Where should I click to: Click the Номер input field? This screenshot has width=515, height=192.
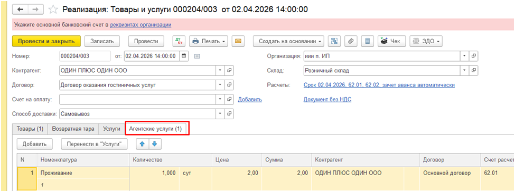pyautogui.click(x=85, y=56)
